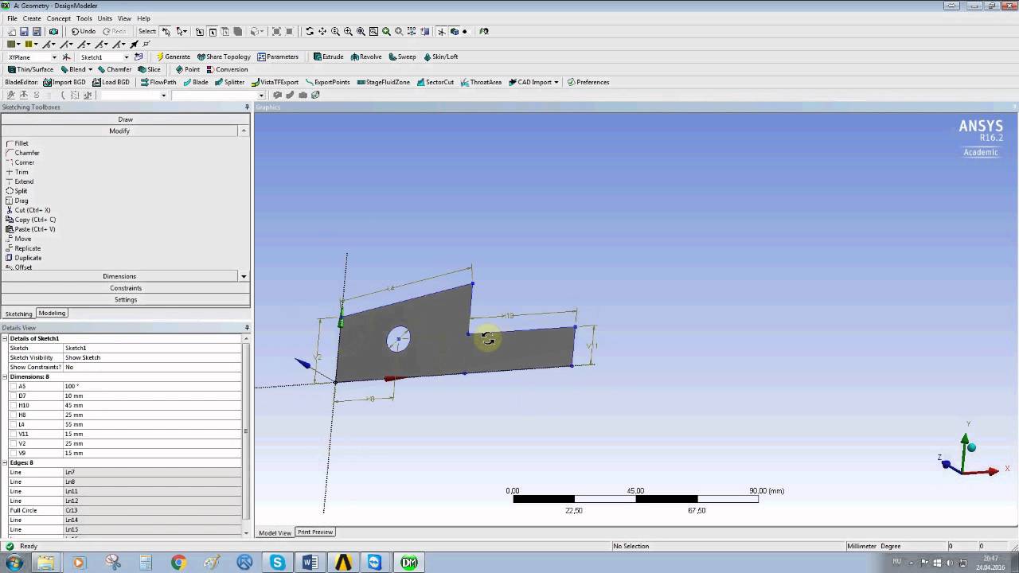The height and width of the screenshot is (573, 1019).
Task: Open the Units menu
Action: tap(105, 18)
